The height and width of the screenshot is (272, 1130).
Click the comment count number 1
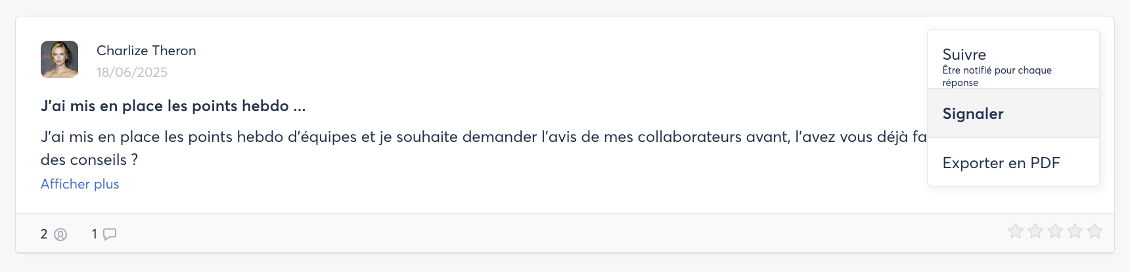[x=95, y=234]
